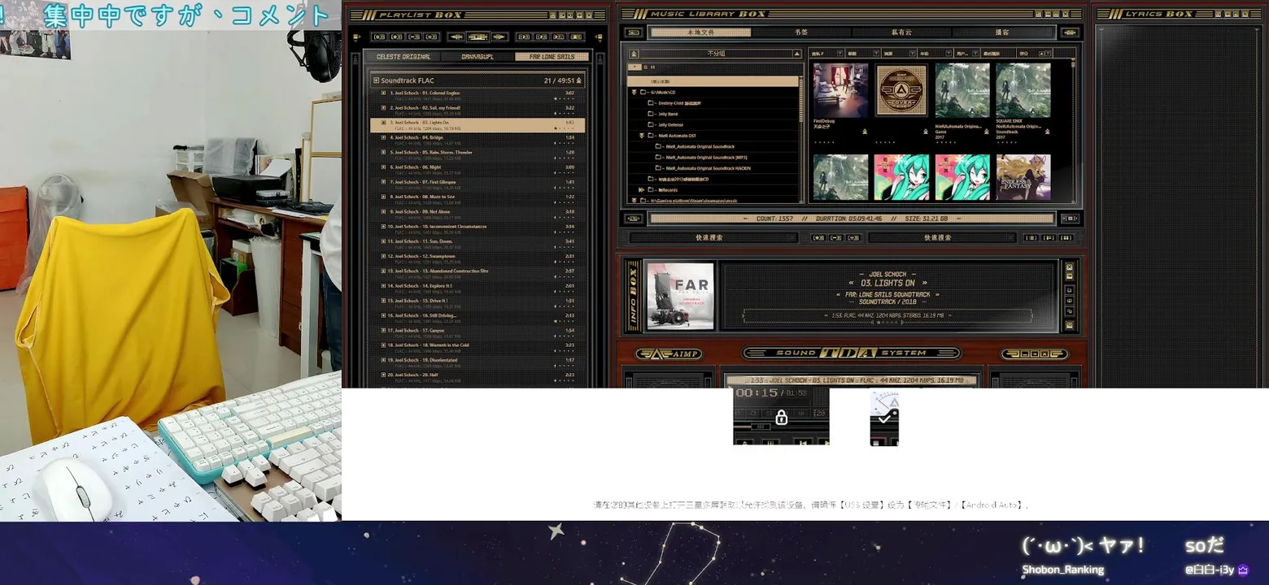Set star rating on 01. Colored Engine row
The height and width of the screenshot is (585, 1269).
pyautogui.click(x=565, y=98)
